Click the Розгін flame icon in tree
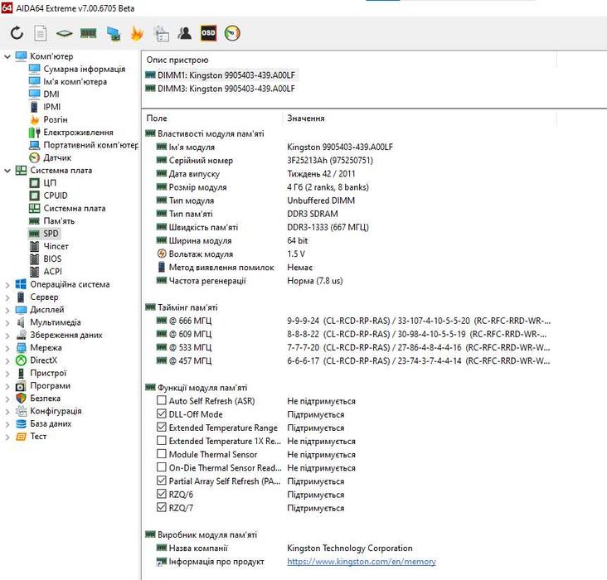Screen dimensions: 607x580 click(35, 119)
